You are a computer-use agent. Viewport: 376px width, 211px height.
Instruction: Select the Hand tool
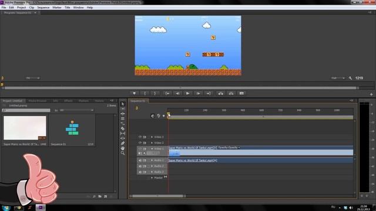123,148
